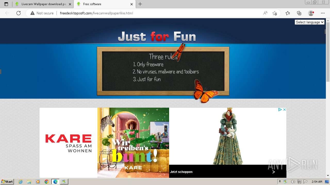Minimize the browser window
330x185 pixels.
(308, 2)
